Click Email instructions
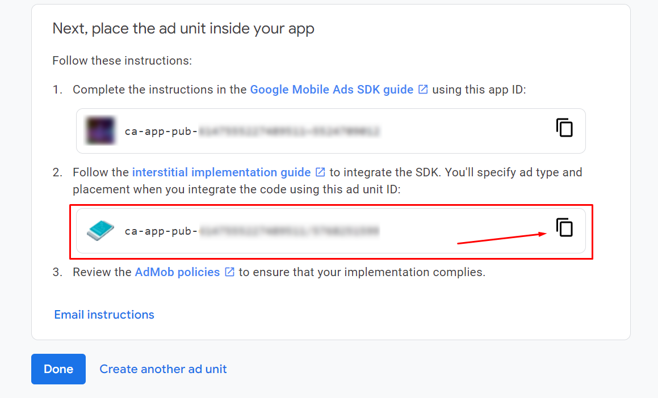658x398 pixels. click(104, 315)
